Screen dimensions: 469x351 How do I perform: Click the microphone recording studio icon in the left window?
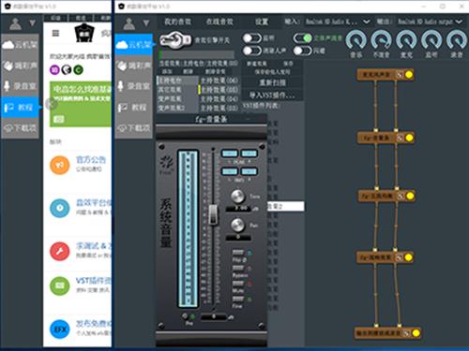pyautogui.click(x=7, y=86)
